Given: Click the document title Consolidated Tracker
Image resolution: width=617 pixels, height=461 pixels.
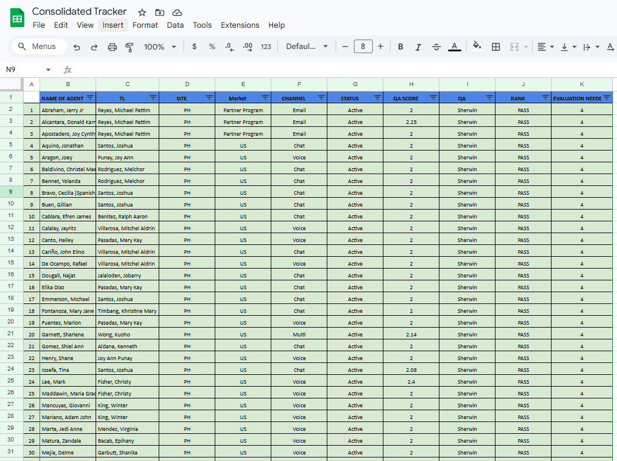Looking at the screenshot, I should click(x=79, y=11).
